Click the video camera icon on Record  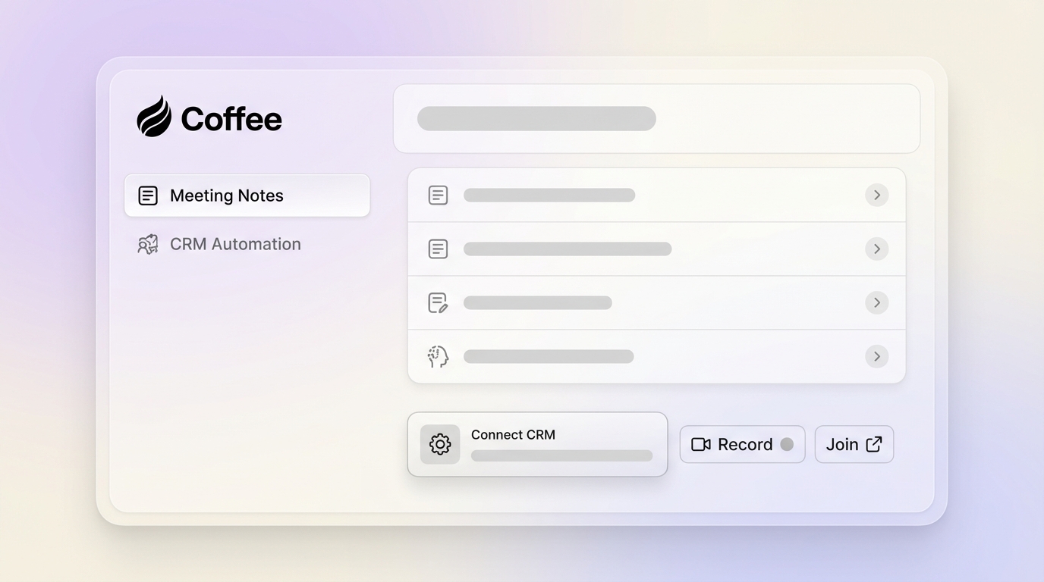(701, 444)
